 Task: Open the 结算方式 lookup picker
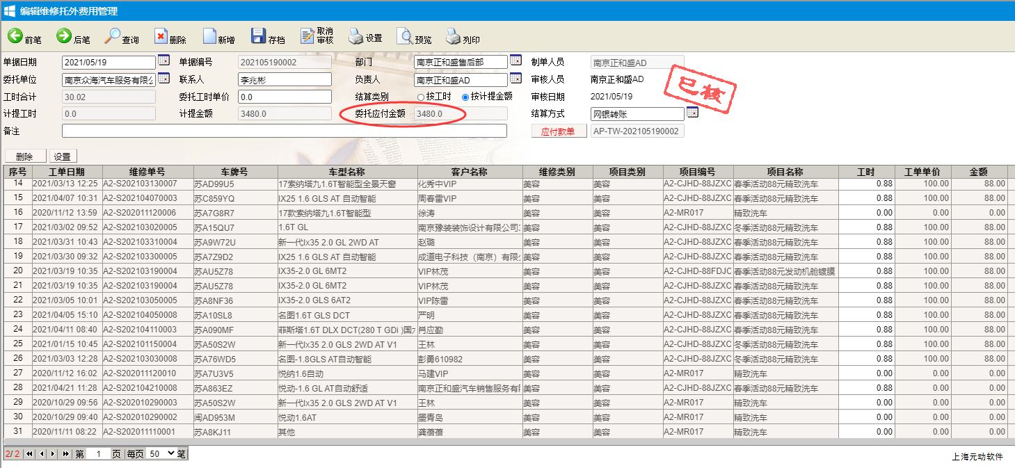[x=692, y=113]
